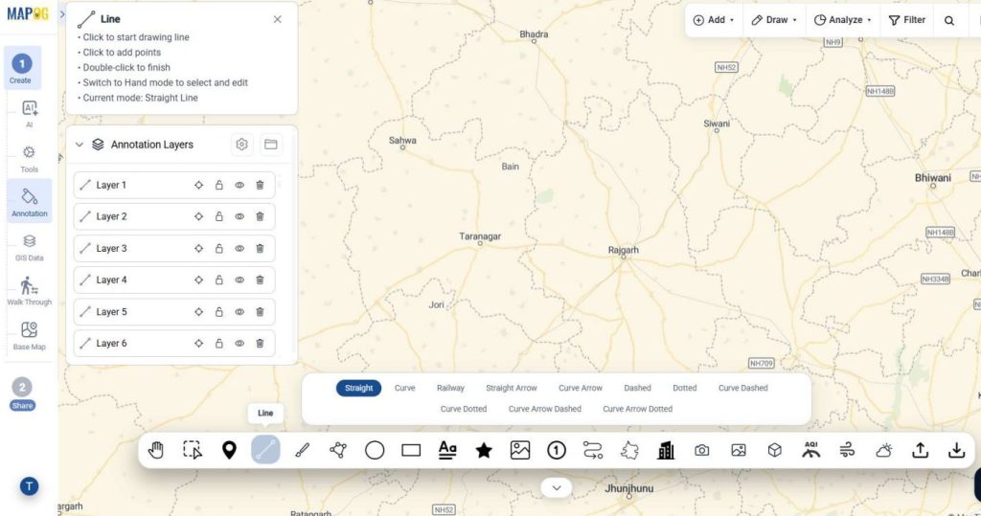Collapse the Annotation Layers section
This screenshot has height=516, width=981.
[80, 145]
